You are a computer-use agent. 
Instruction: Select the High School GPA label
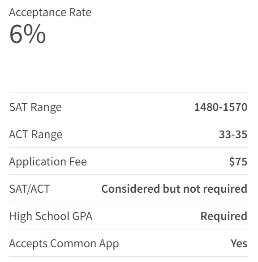pos(51,216)
